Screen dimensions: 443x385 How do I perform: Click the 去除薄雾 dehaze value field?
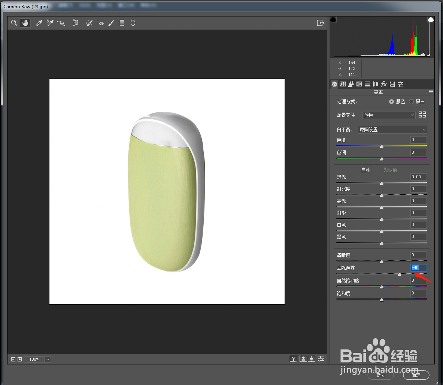point(418,268)
